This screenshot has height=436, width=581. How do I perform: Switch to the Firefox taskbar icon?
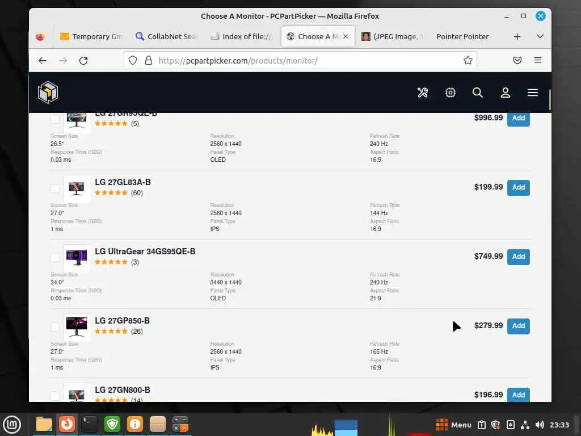coord(67,425)
